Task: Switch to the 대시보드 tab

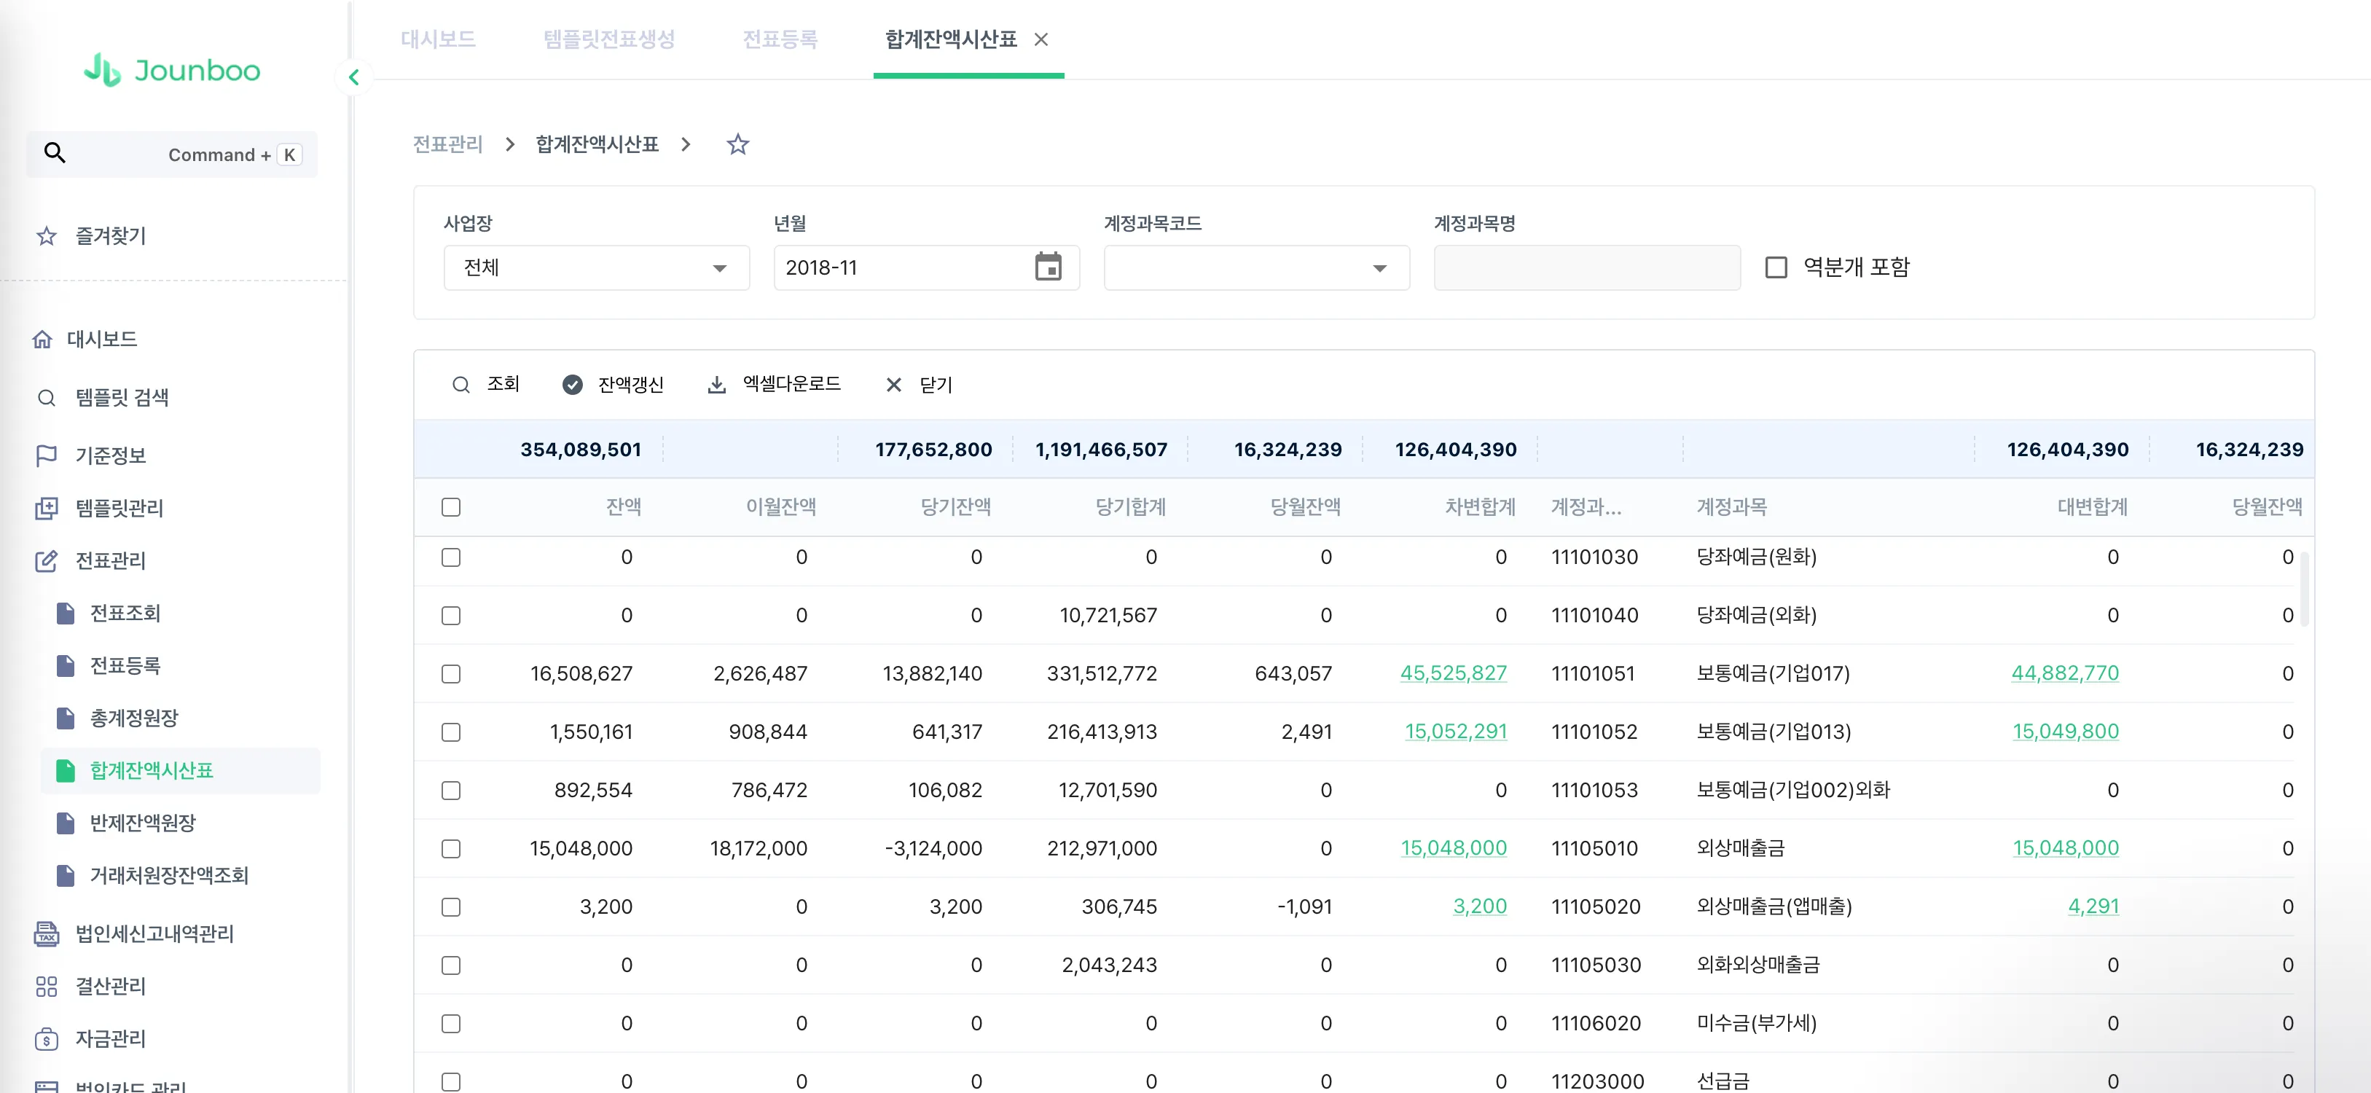Action: (x=438, y=39)
